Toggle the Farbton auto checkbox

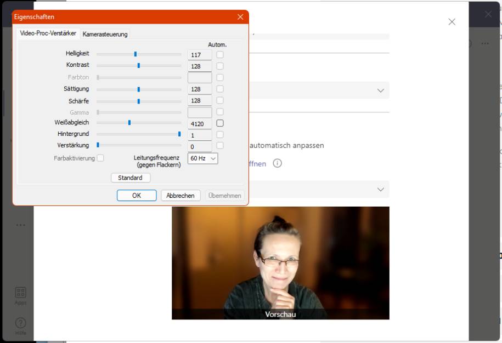click(x=220, y=77)
